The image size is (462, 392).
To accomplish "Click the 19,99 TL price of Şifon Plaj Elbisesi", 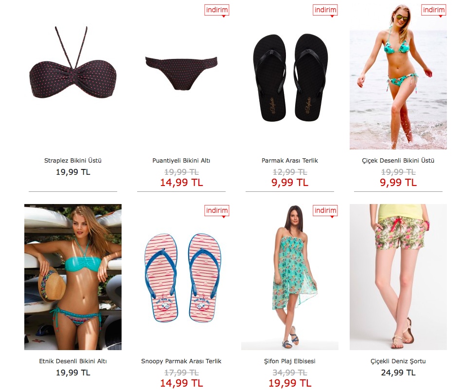I will click(290, 383).
